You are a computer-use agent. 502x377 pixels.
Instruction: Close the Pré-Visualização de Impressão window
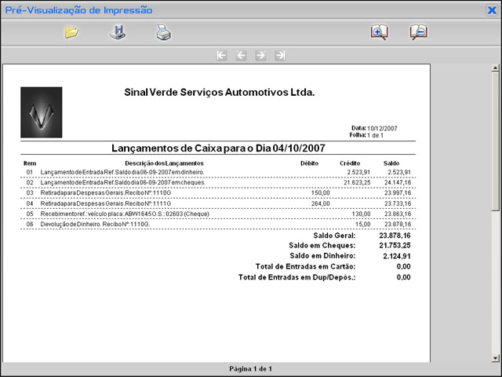tap(492, 10)
